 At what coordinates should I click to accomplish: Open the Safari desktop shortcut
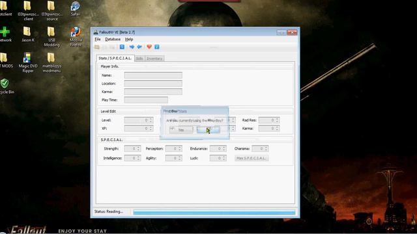(76, 8)
